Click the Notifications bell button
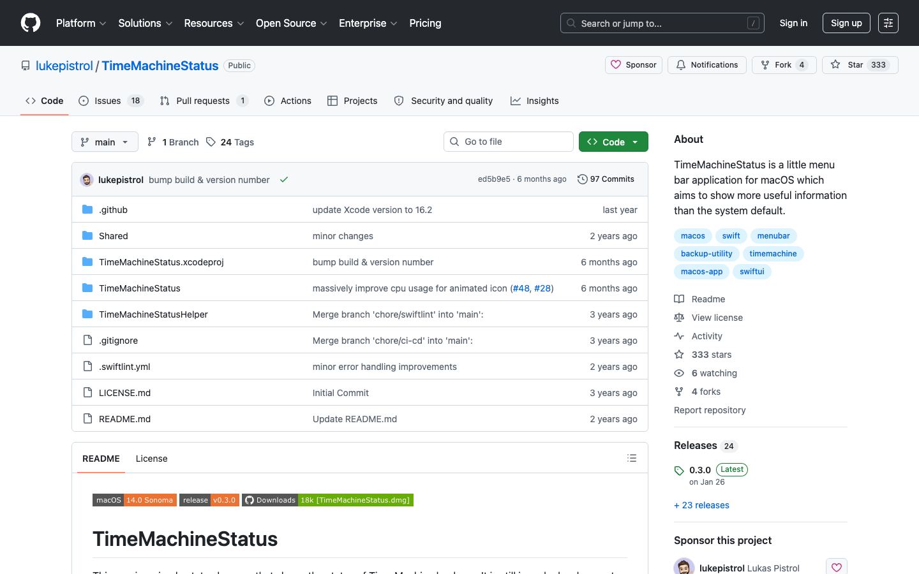The height and width of the screenshot is (574, 919). [x=707, y=65]
